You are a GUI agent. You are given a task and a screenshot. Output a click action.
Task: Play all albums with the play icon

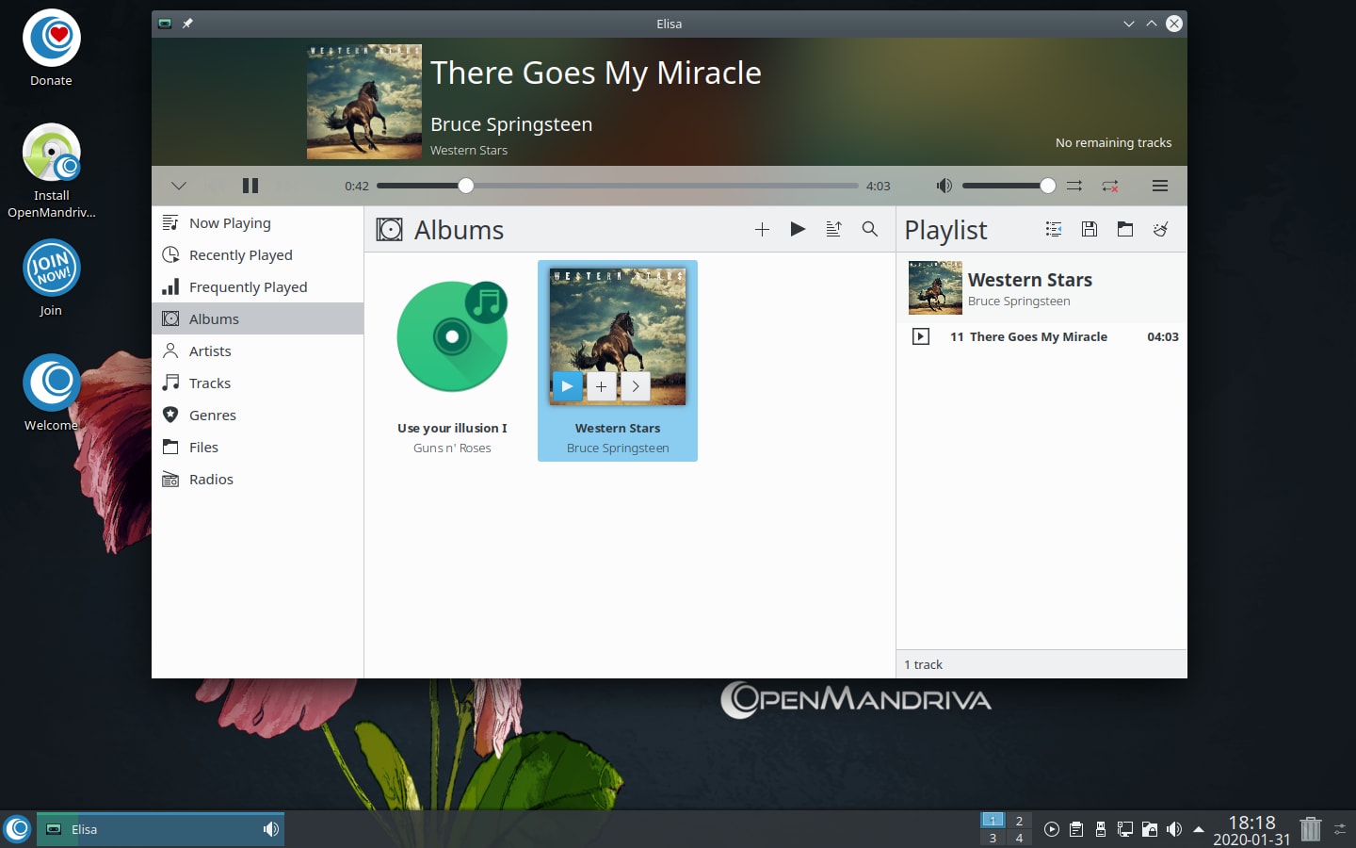point(798,229)
